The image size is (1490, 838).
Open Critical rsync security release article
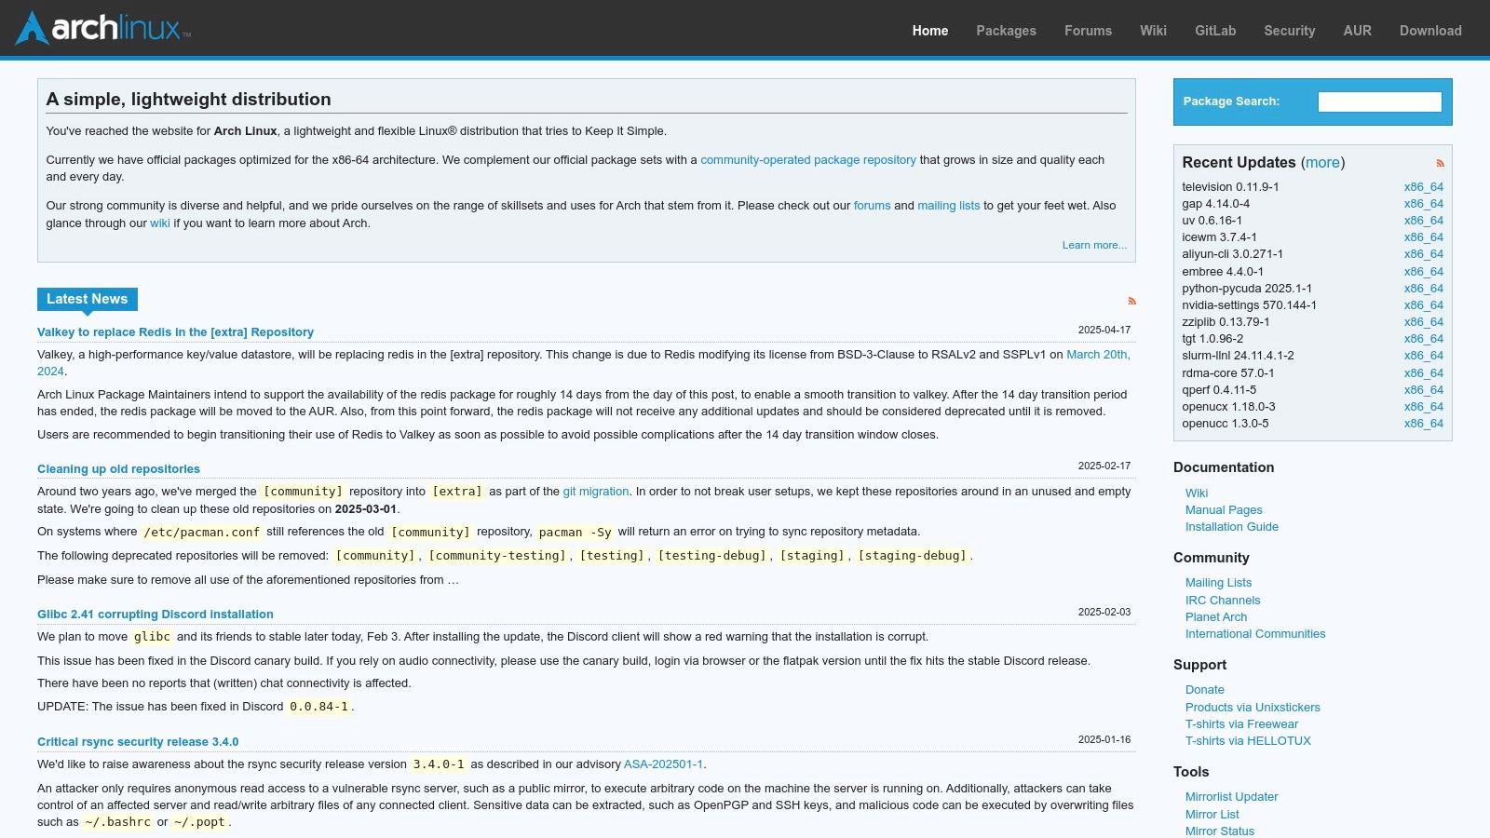(x=138, y=742)
